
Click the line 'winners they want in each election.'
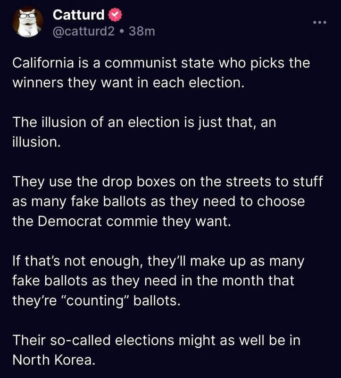pos(128,83)
